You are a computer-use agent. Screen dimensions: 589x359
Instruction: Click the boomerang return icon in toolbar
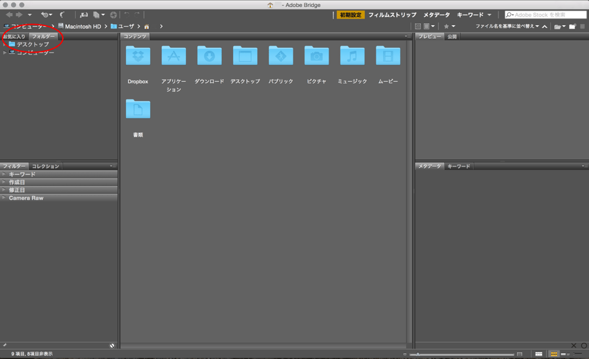click(63, 15)
